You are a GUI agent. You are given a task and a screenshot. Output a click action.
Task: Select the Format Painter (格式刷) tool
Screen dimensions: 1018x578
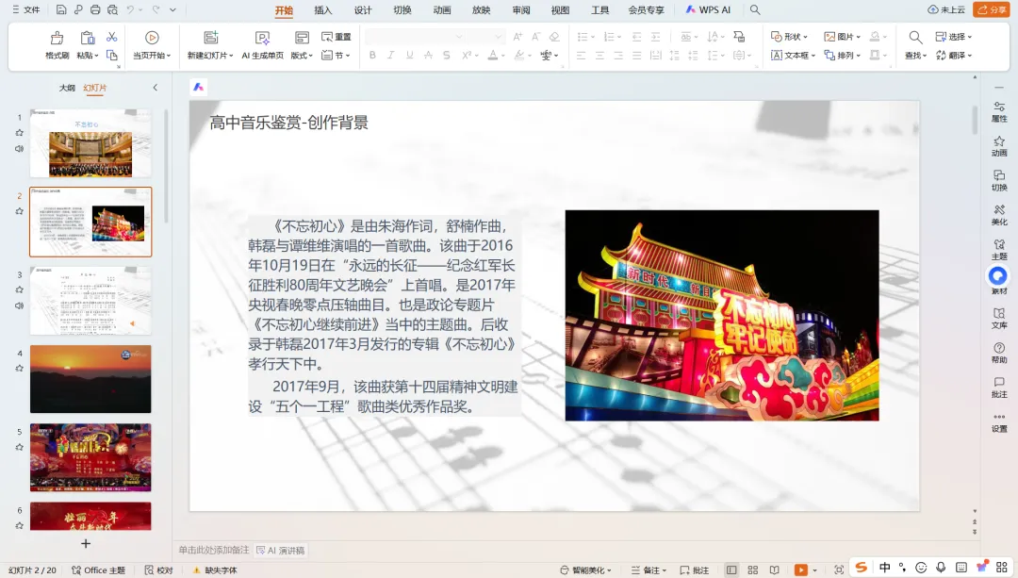pyautogui.click(x=57, y=45)
